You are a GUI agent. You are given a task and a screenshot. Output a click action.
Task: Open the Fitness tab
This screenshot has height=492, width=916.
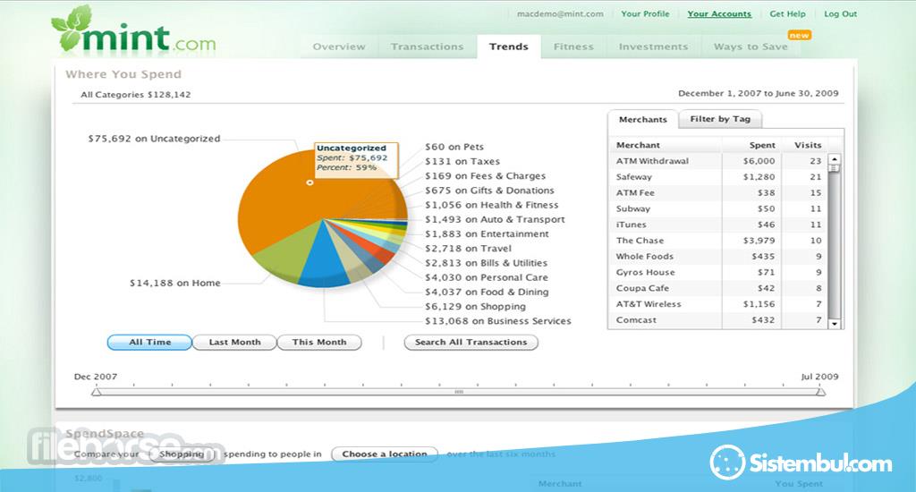(573, 47)
